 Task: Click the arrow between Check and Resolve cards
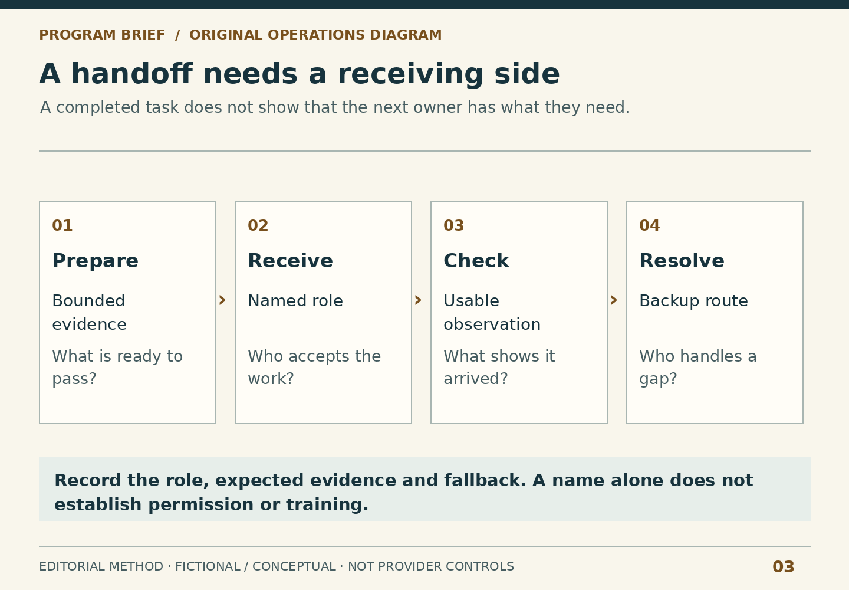coord(614,300)
